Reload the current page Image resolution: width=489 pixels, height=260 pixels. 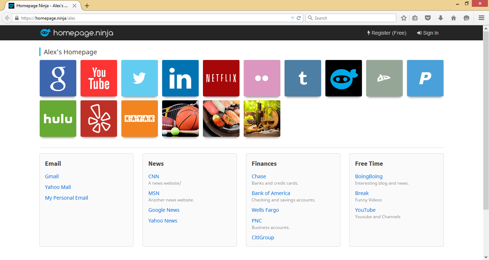[x=299, y=18]
